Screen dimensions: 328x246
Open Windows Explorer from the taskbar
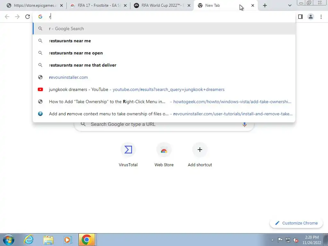coord(48,240)
